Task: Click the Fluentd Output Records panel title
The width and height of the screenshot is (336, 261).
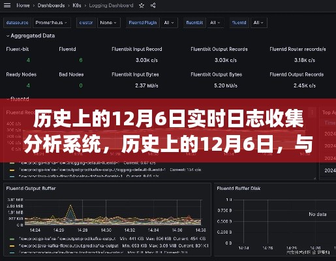Action: 297,74
